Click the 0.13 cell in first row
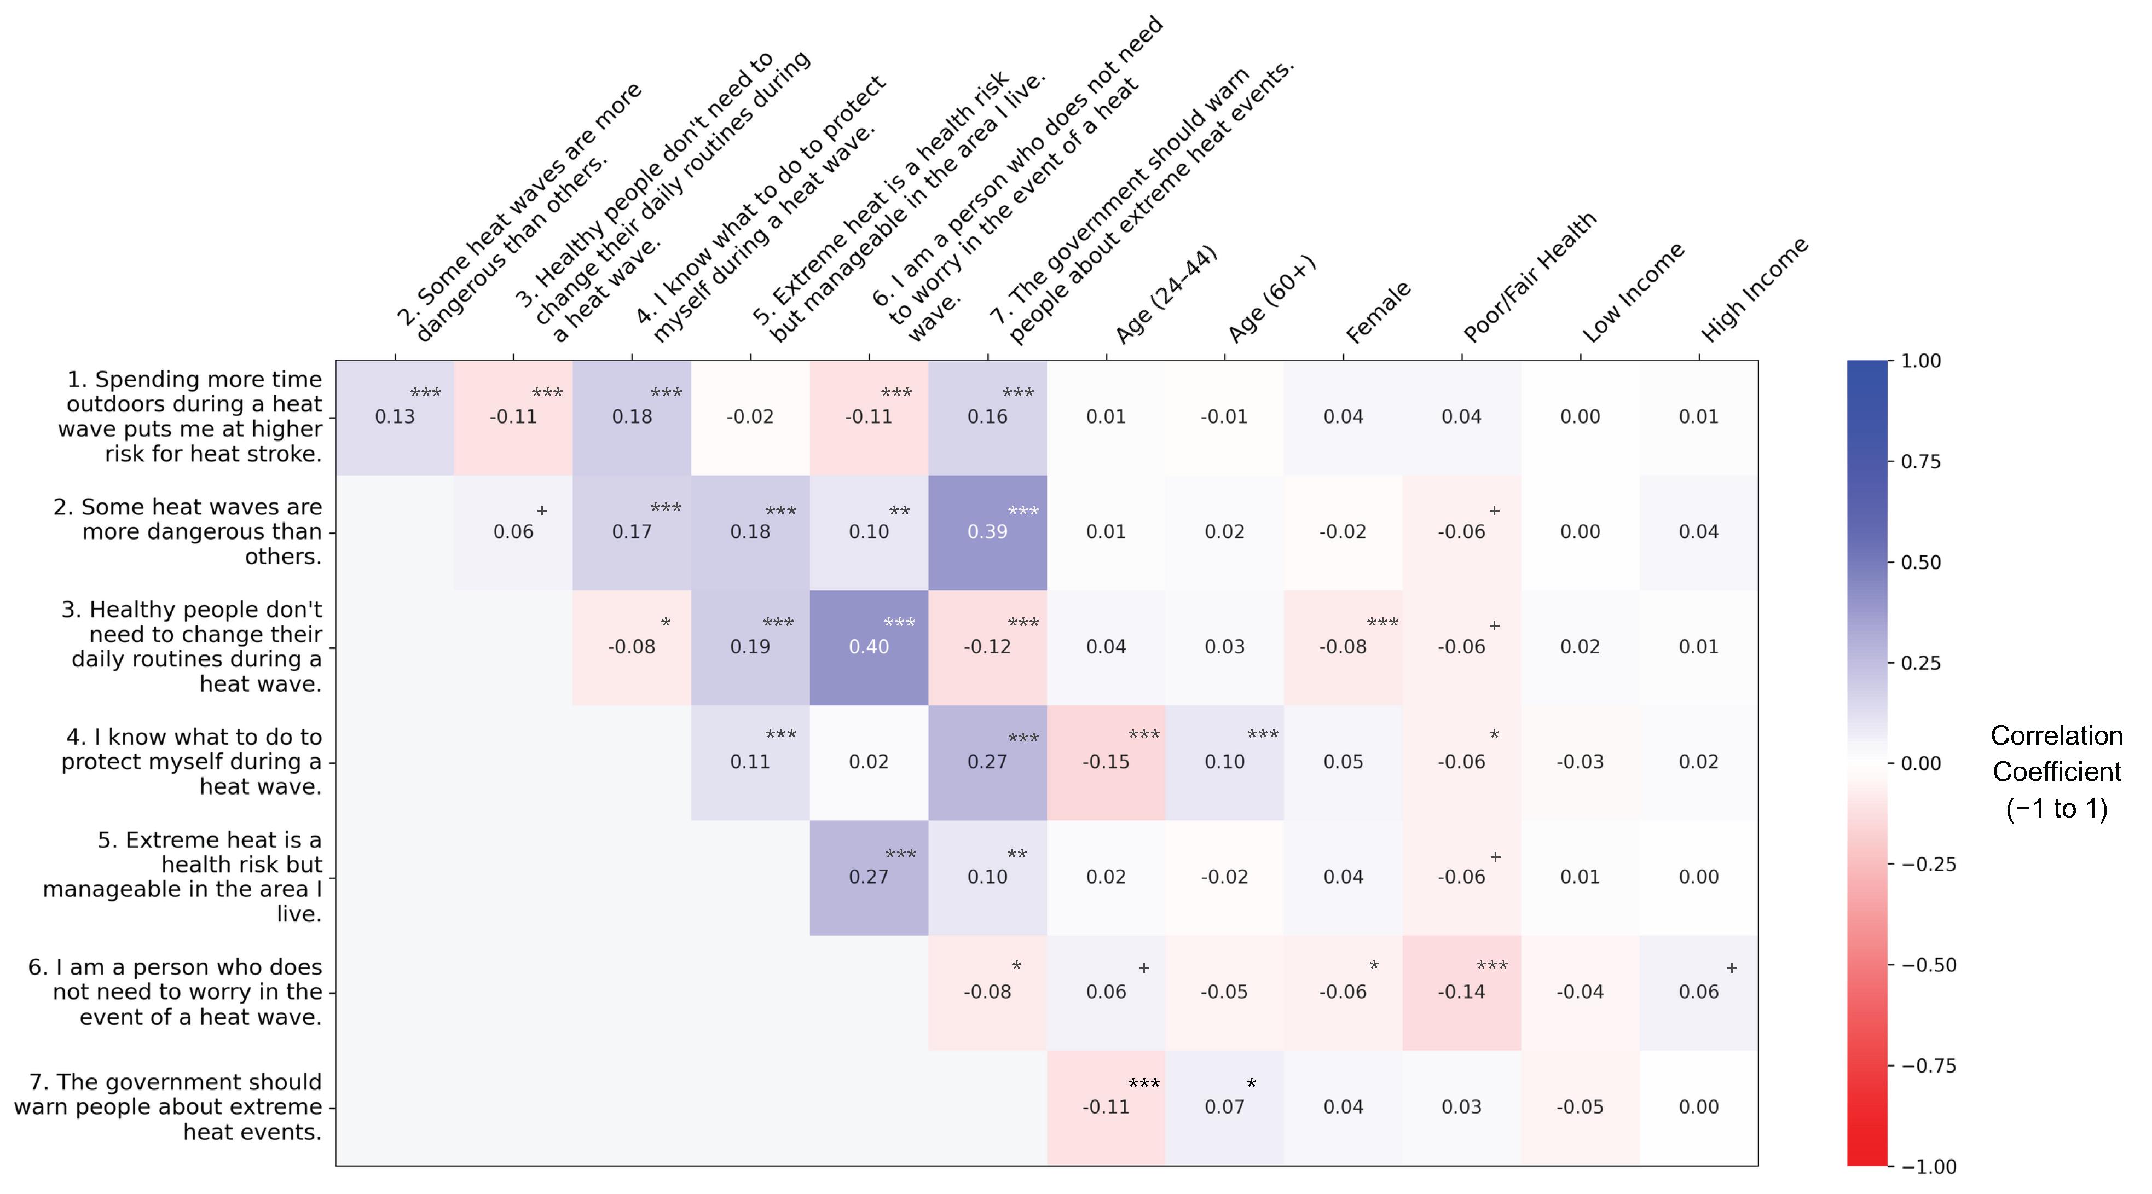2152x1194 pixels. click(x=394, y=416)
